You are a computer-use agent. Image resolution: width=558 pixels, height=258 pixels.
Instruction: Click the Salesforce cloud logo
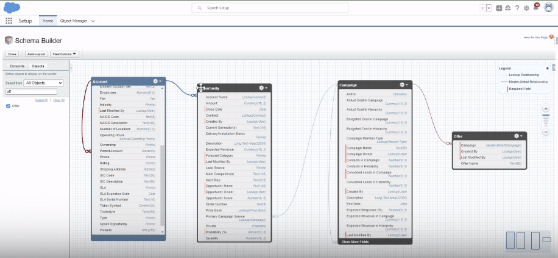(x=12, y=7)
